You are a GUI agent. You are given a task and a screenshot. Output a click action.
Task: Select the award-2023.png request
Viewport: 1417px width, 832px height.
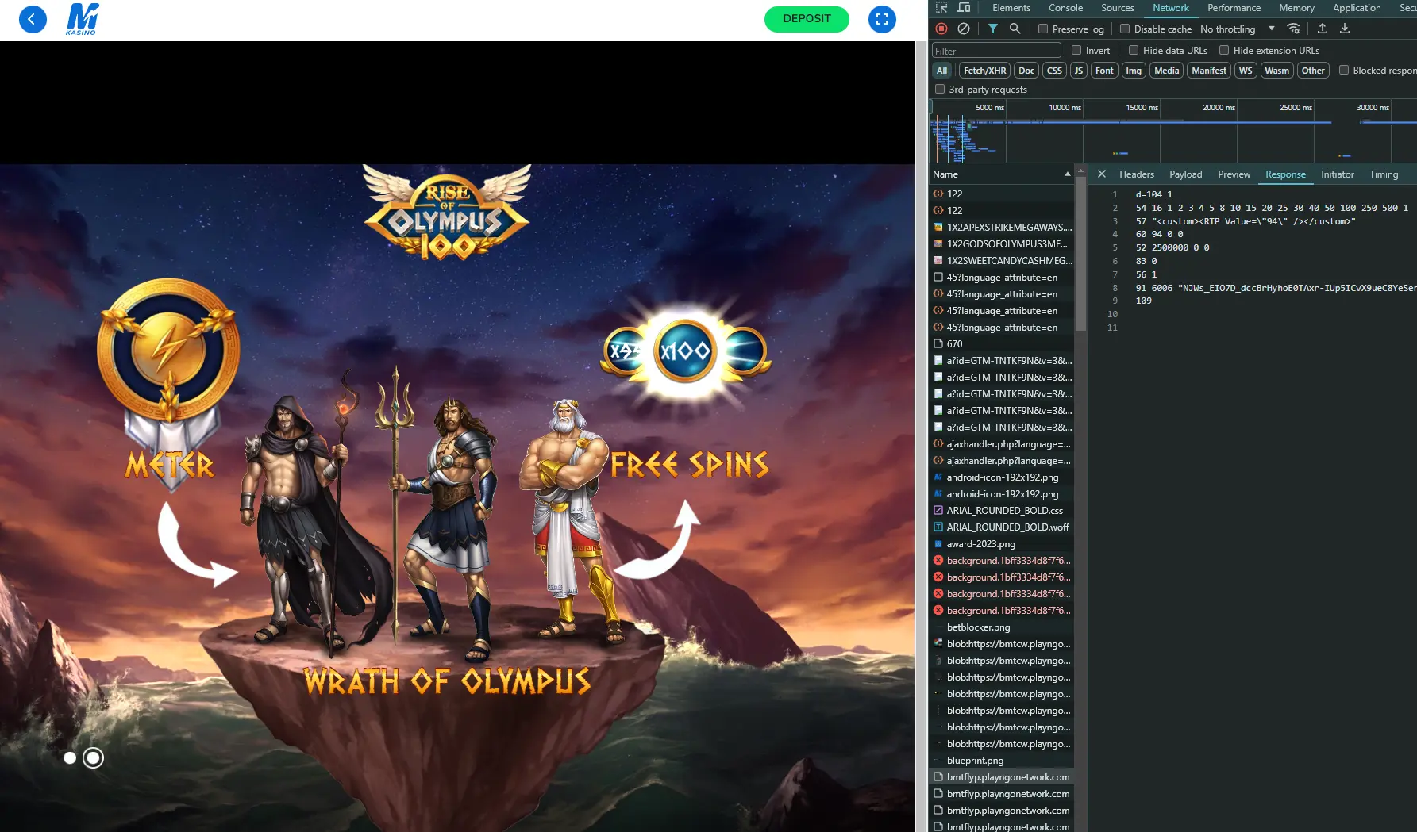point(1002,544)
